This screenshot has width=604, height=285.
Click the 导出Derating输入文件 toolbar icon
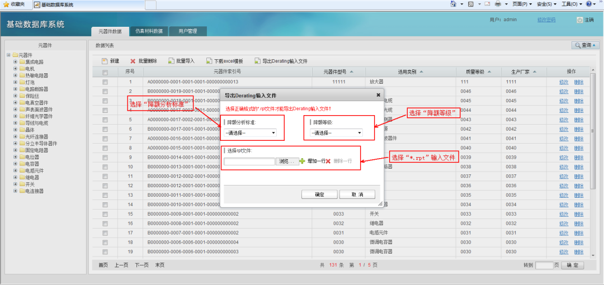(257, 61)
